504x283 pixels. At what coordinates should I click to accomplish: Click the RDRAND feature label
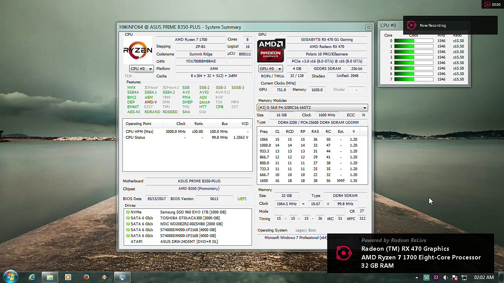click(x=152, y=112)
